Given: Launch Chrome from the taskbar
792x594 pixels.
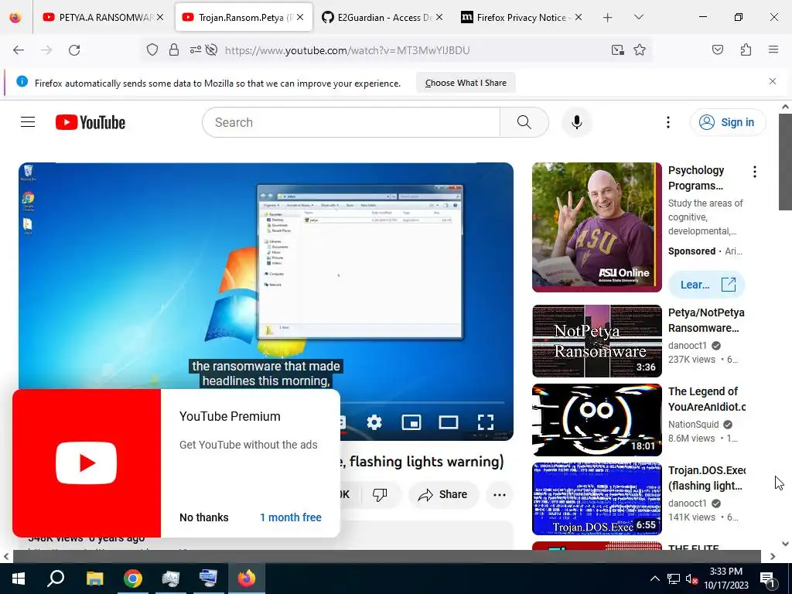Looking at the screenshot, I should click(x=133, y=579).
